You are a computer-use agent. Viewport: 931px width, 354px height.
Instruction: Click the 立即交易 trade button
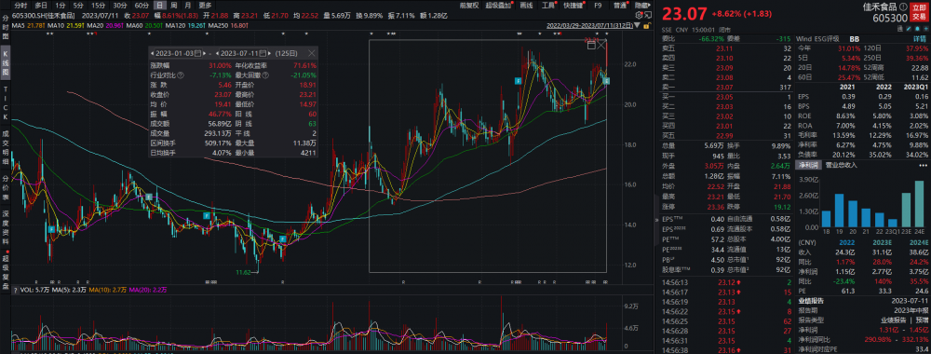click(x=919, y=12)
